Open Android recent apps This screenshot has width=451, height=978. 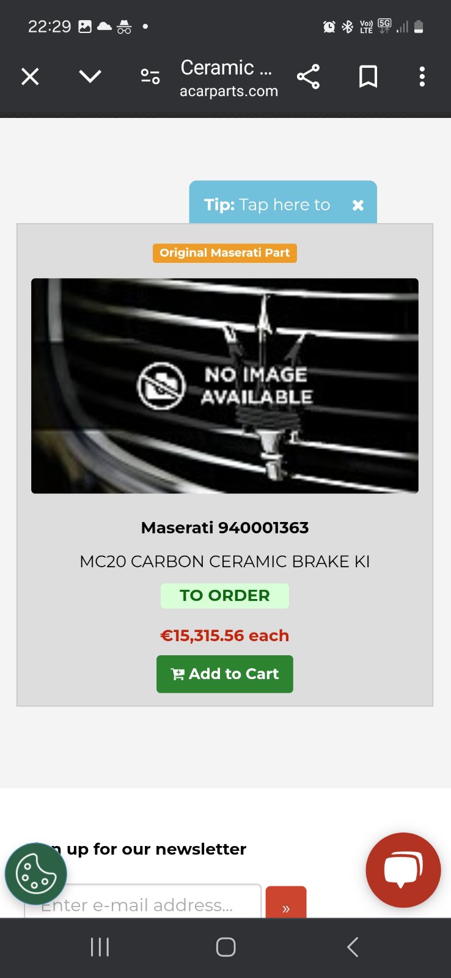100,947
